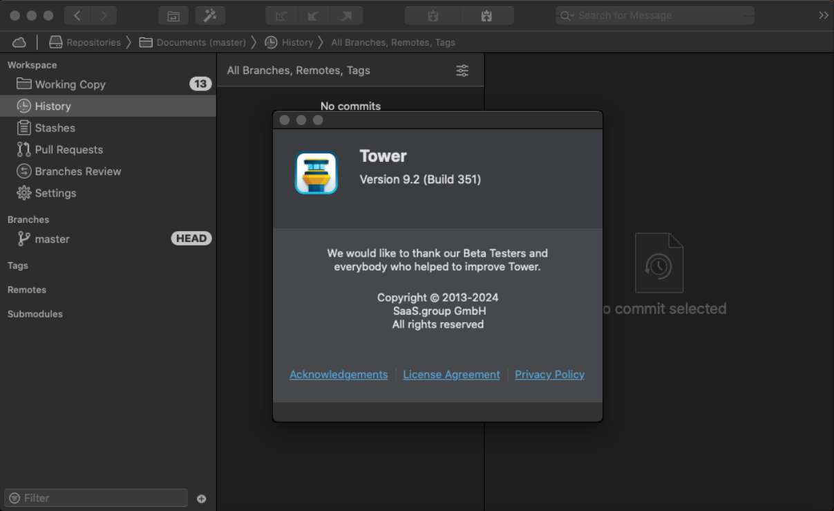
Task: Open the search scope dropdown magnifier
Action: tap(567, 16)
